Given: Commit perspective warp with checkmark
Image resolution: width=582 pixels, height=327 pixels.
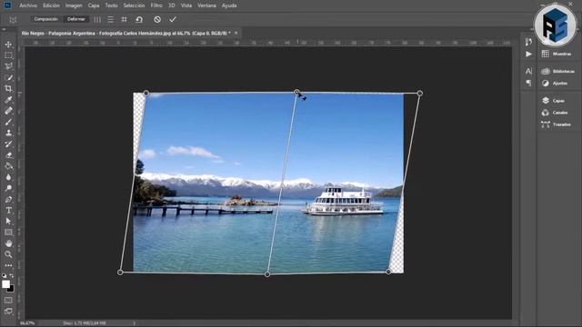Looking at the screenshot, I should coord(173,19).
